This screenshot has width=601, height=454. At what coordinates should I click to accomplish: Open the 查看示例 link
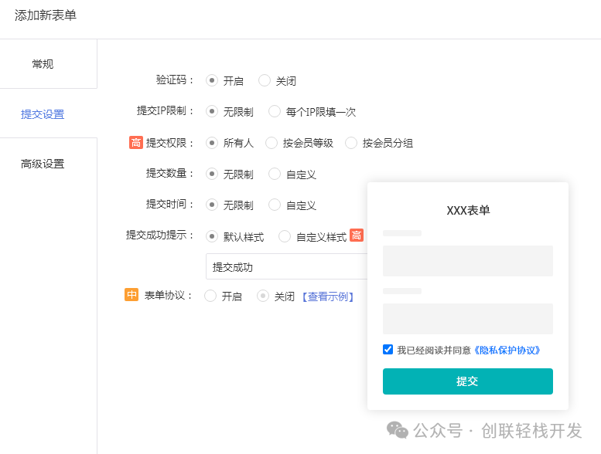[328, 296]
